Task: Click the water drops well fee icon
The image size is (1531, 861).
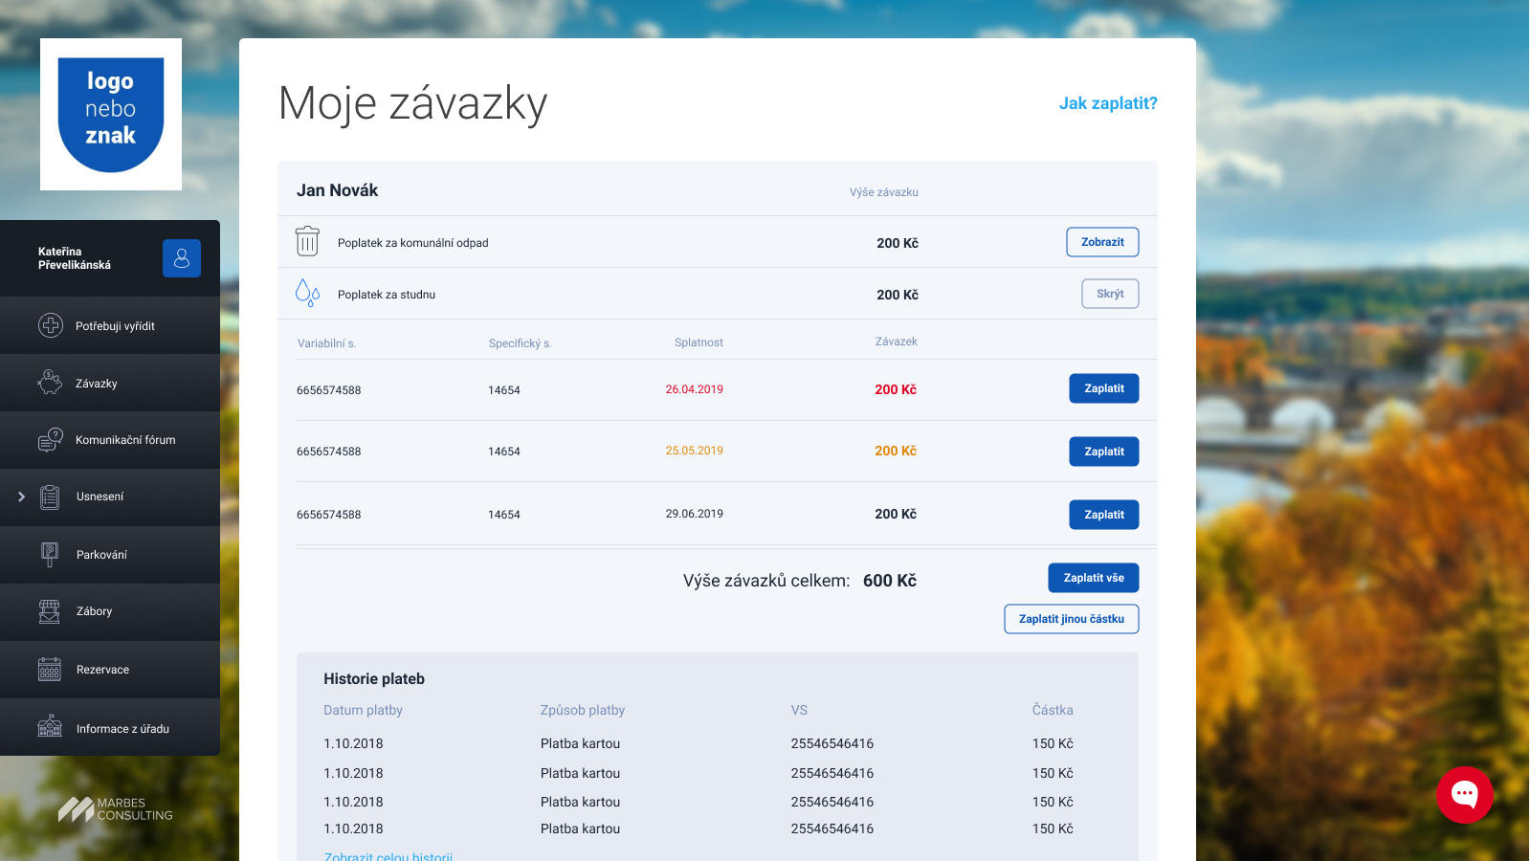Action: pos(307,293)
